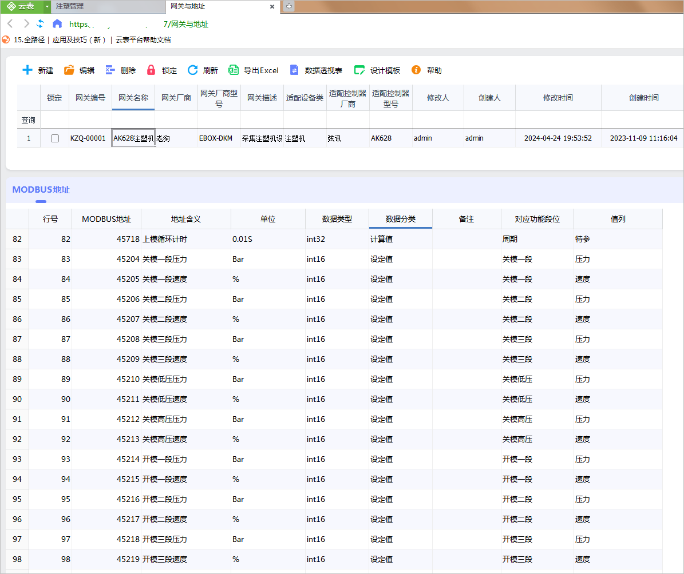
Task: Select the 关模一段压力 cell
Action: tap(186, 259)
